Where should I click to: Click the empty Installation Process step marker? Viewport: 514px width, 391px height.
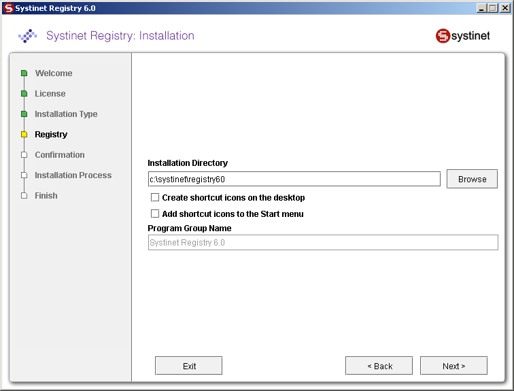coord(24,175)
